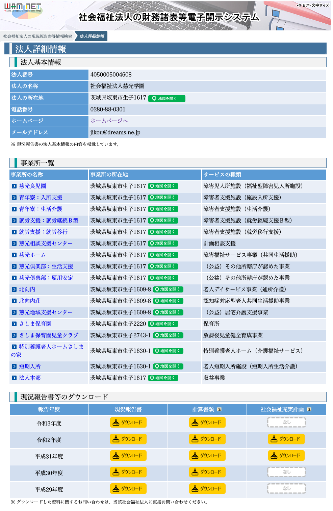This screenshot has width=333, height=511.
Task: Download 令和3年度 現況報告書
Action: click(128, 423)
